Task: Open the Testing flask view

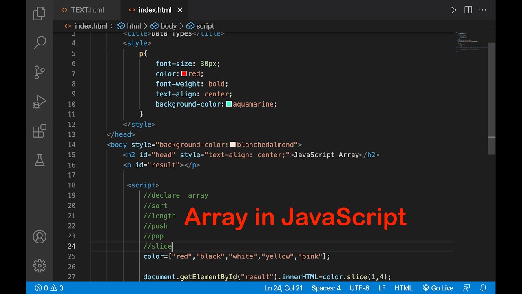Action: (40, 160)
